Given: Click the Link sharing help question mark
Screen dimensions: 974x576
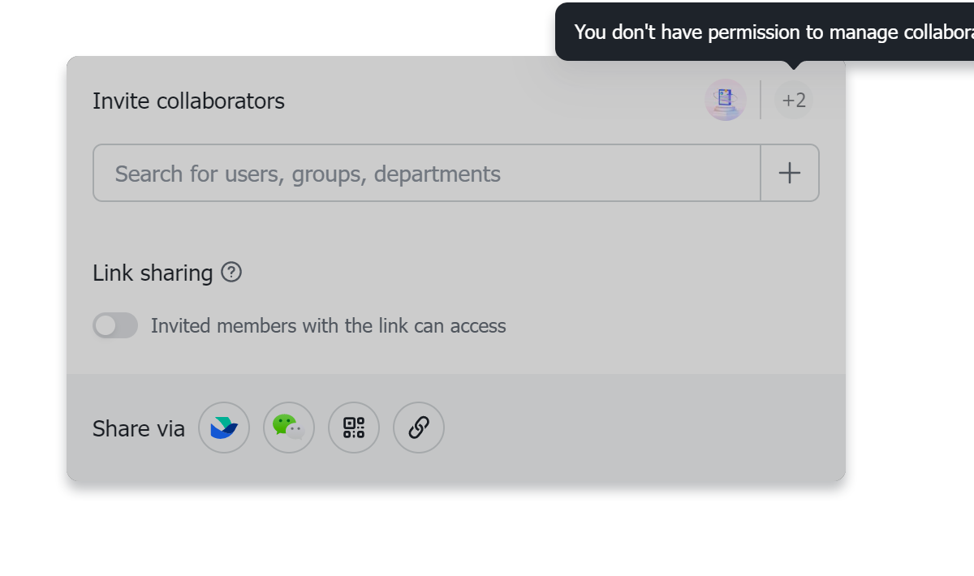Looking at the screenshot, I should [x=231, y=273].
